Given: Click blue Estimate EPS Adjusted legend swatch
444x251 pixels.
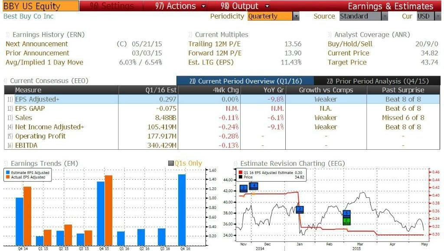Looking at the screenshot, I should 8,172.
